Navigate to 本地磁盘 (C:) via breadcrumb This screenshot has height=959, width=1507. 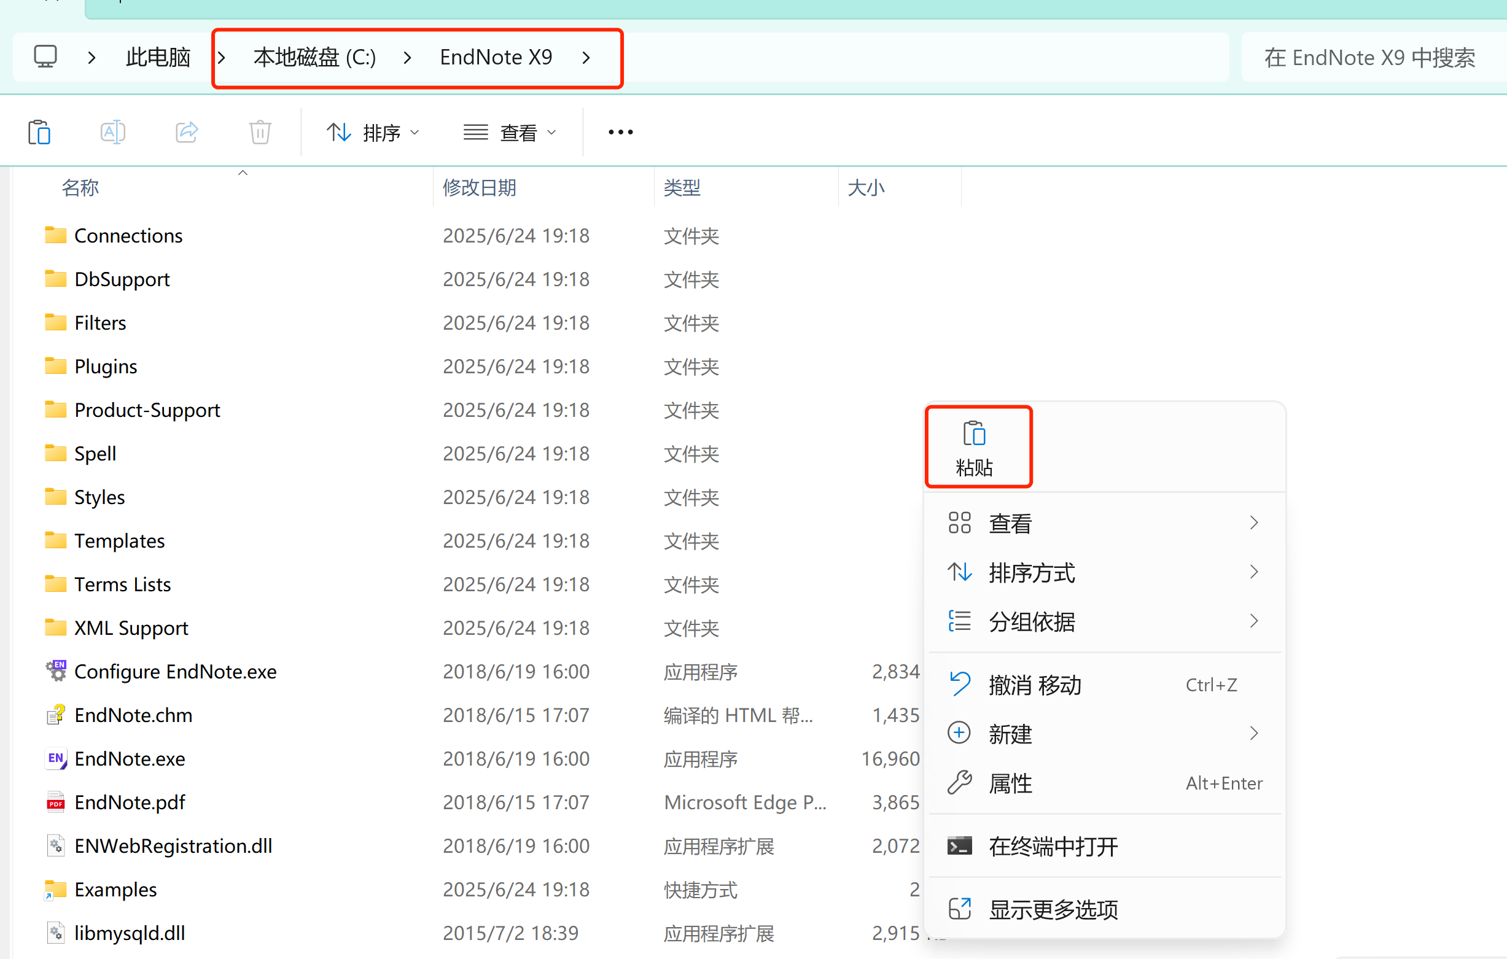(314, 57)
